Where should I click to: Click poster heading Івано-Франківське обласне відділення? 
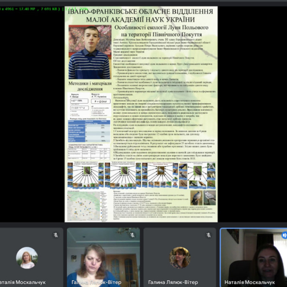[140, 12]
